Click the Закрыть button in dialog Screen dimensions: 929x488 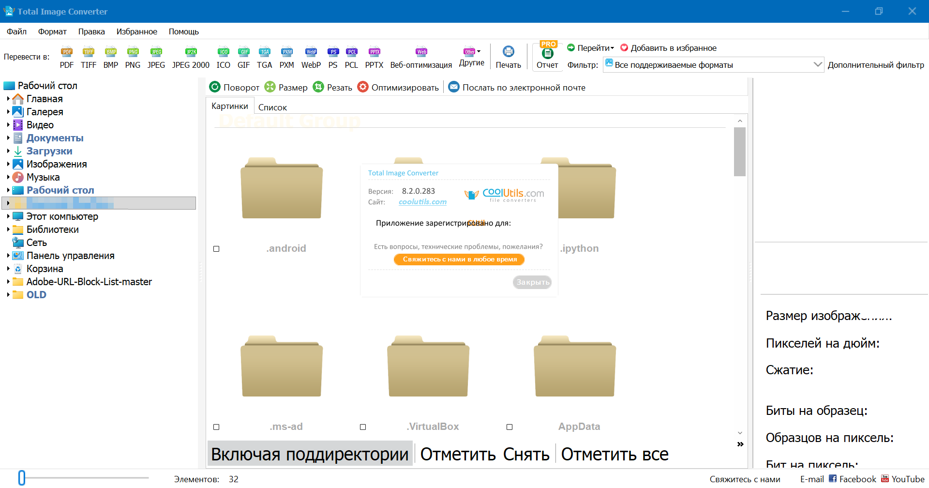point(532,282)
